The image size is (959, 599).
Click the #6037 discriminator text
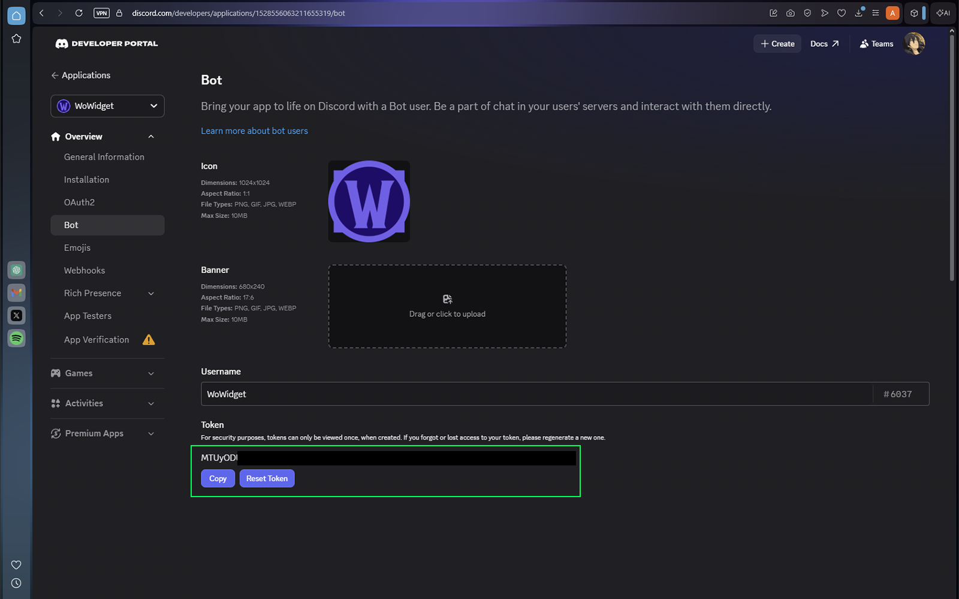pos(897,394)
